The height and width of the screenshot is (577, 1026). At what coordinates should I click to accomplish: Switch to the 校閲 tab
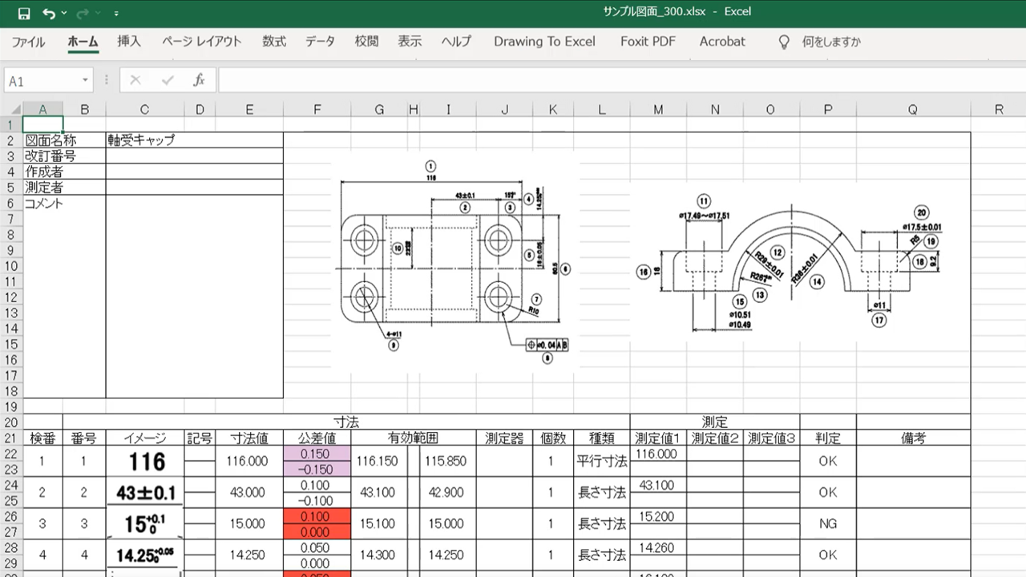pyautogui.click(x=366, y=42)
